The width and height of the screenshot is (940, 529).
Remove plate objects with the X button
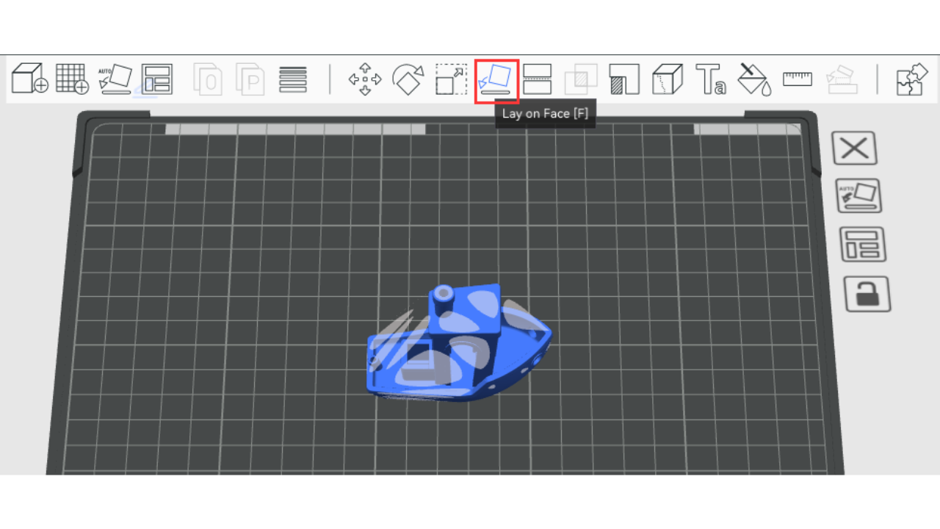(855, 148)
